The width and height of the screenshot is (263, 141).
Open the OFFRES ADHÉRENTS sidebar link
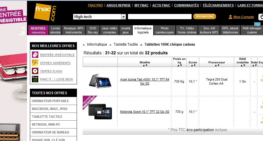(55, 63)
